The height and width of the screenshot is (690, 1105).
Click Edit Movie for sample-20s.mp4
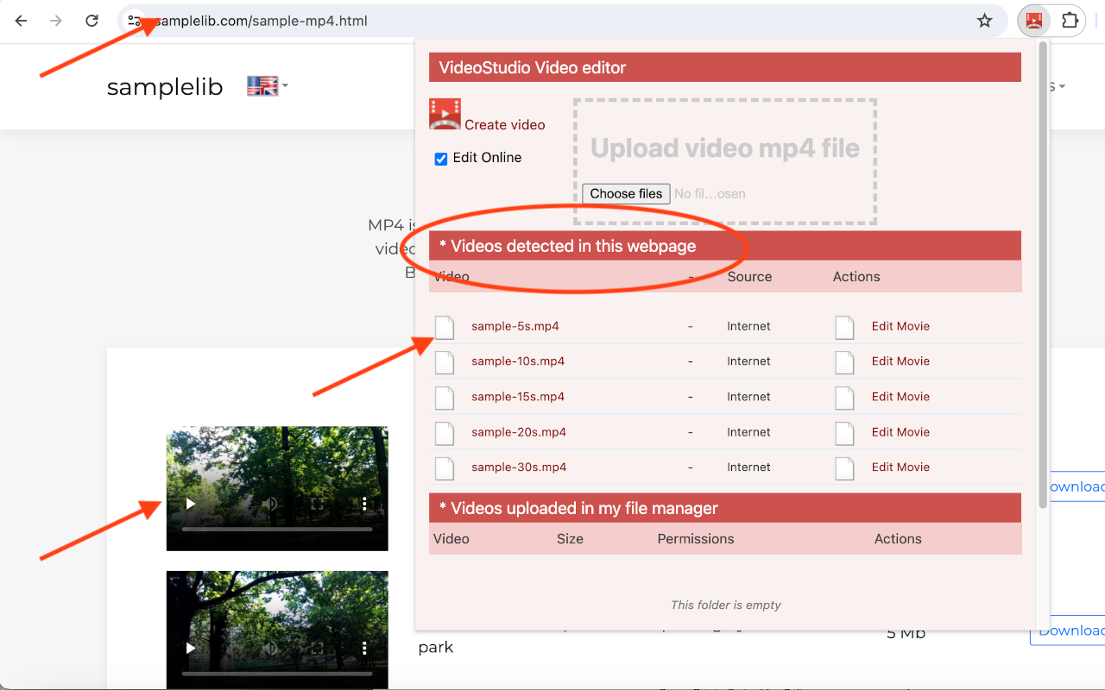pyautogui.click(x=900, y=432)
